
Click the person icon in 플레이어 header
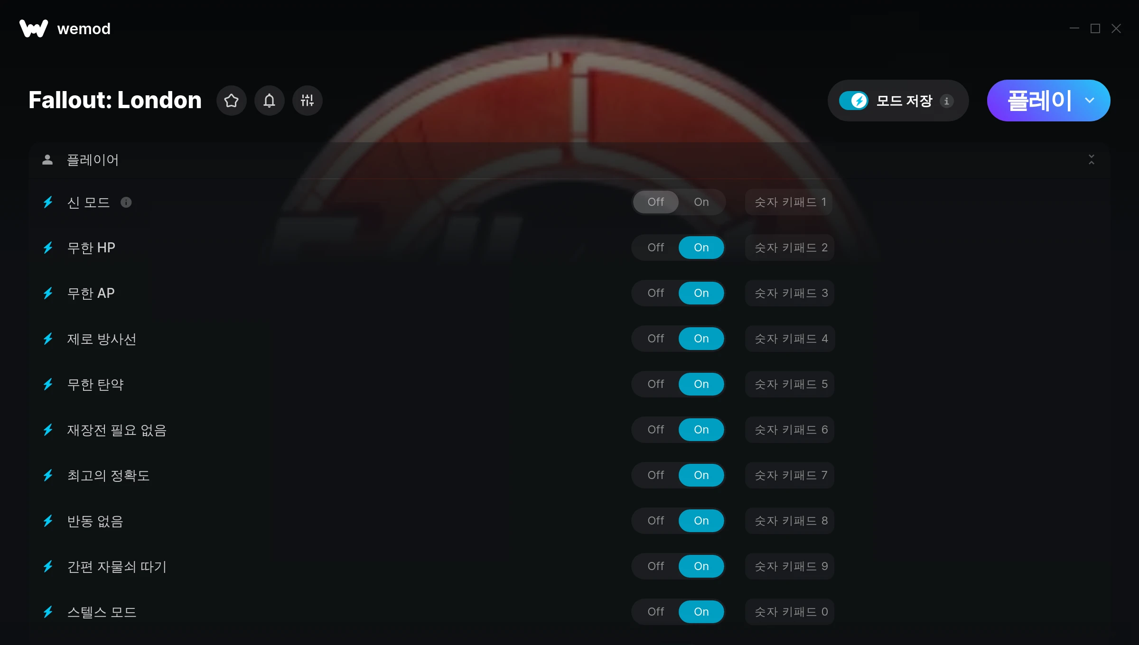(x=47, y=160)
